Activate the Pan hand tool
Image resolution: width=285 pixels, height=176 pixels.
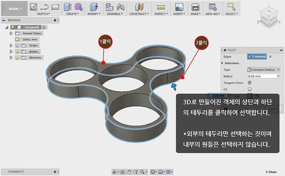(129, 172)
